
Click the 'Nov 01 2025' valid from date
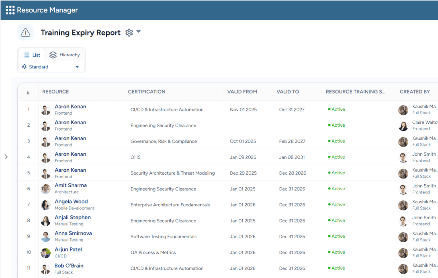[x=243, y=110]
